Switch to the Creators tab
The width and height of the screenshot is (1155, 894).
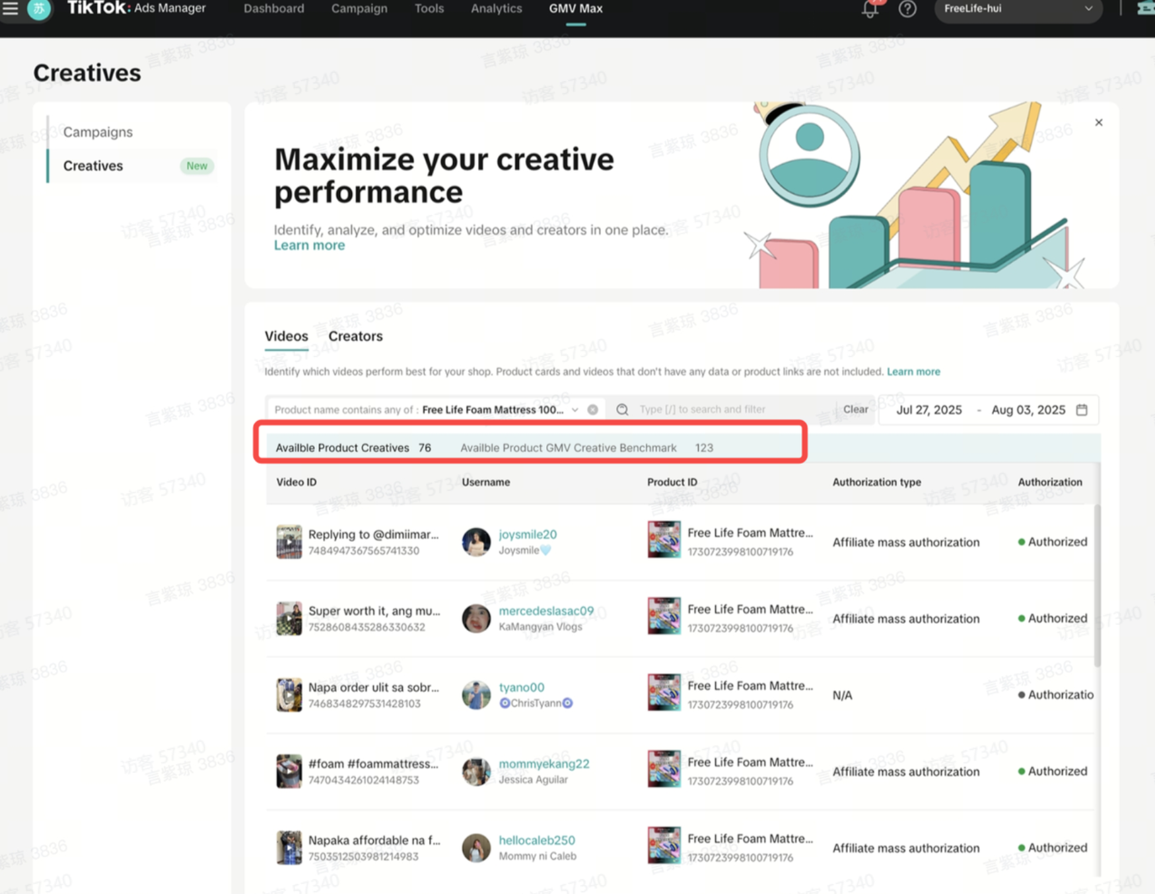(x=355, y=336)
